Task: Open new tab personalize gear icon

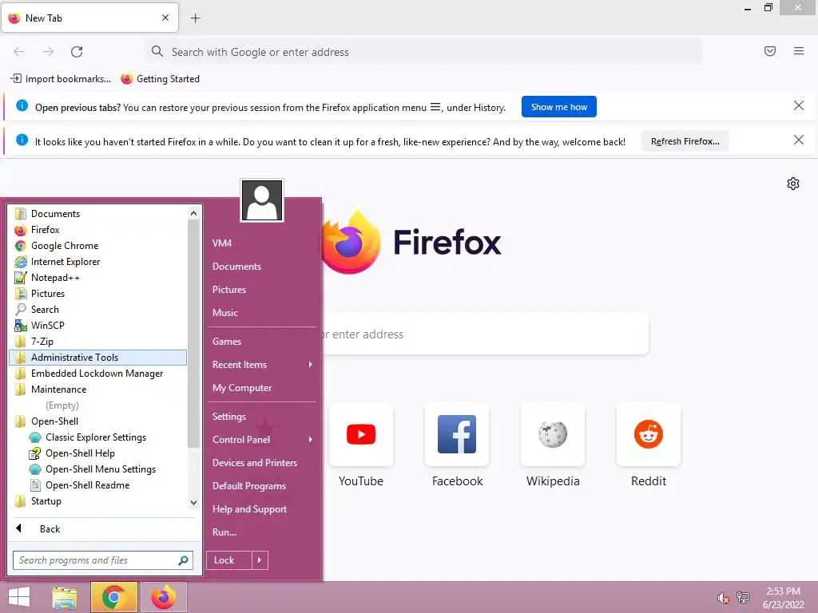Action: [793, 184]
